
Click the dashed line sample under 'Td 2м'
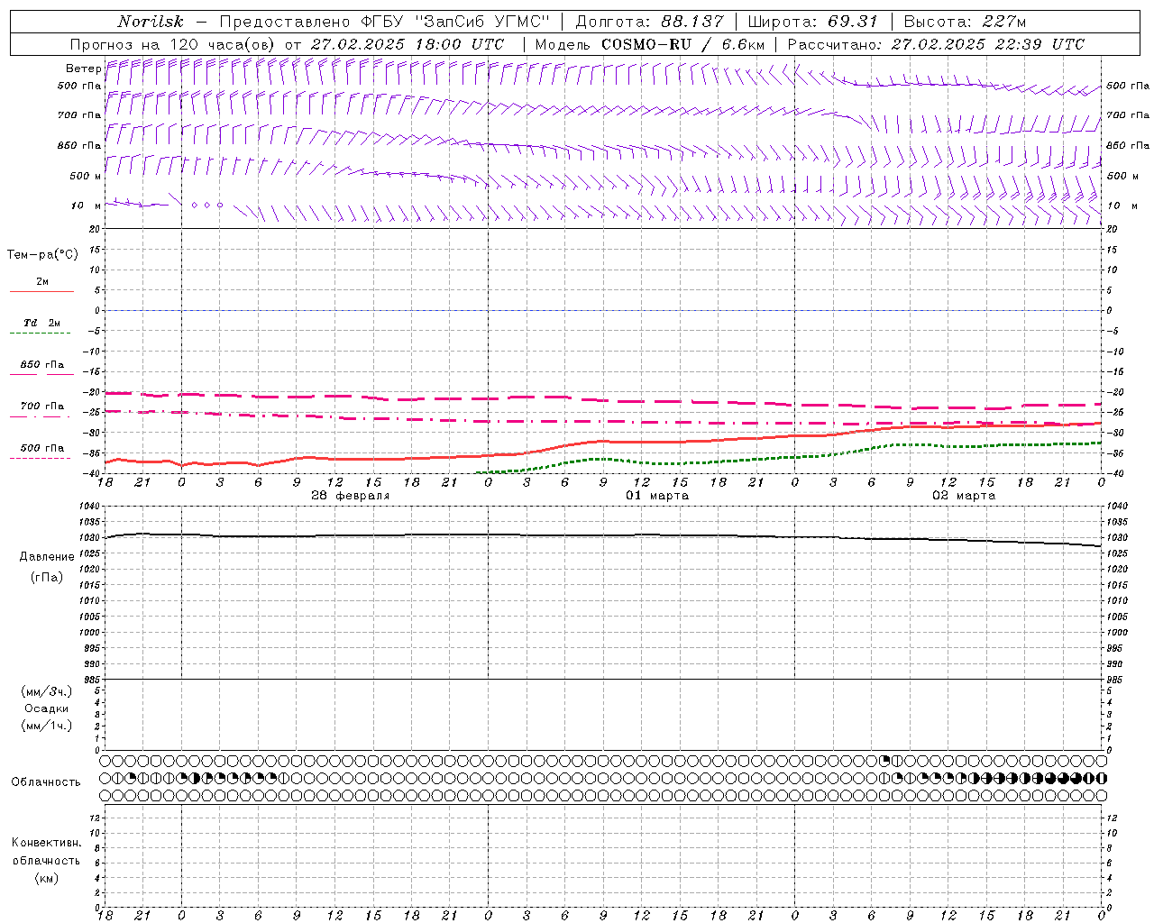(x=41, y=334)
